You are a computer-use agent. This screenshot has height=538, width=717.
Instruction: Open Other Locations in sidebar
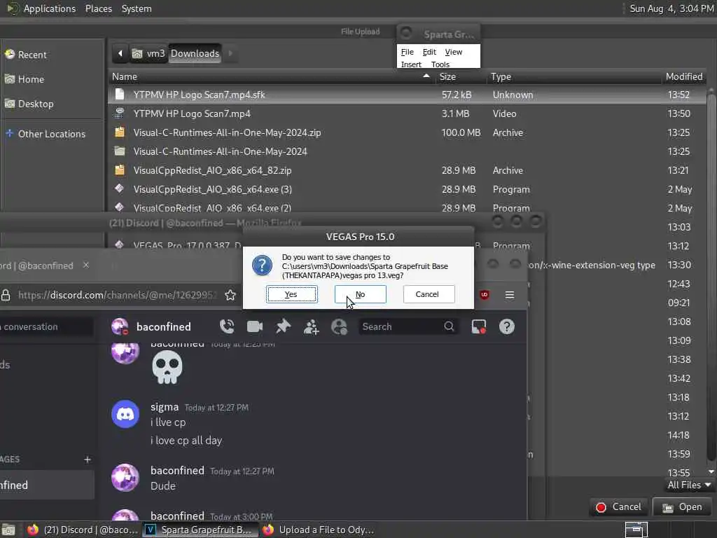click(52, 134)
